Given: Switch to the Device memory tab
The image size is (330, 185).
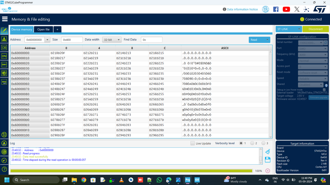Looking at the screenshot, I should pos(22,29).
